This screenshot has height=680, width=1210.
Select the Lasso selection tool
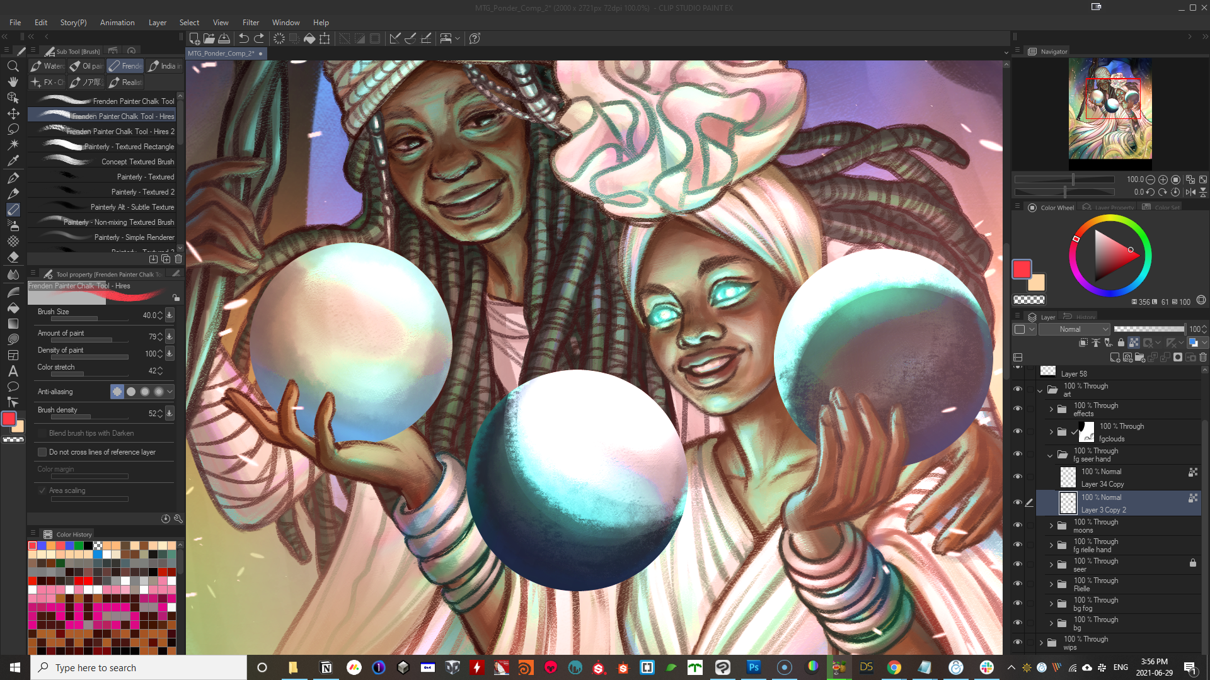(13, 129)
